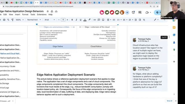
Task: Open the comment history icon
Action: (140, 12)
